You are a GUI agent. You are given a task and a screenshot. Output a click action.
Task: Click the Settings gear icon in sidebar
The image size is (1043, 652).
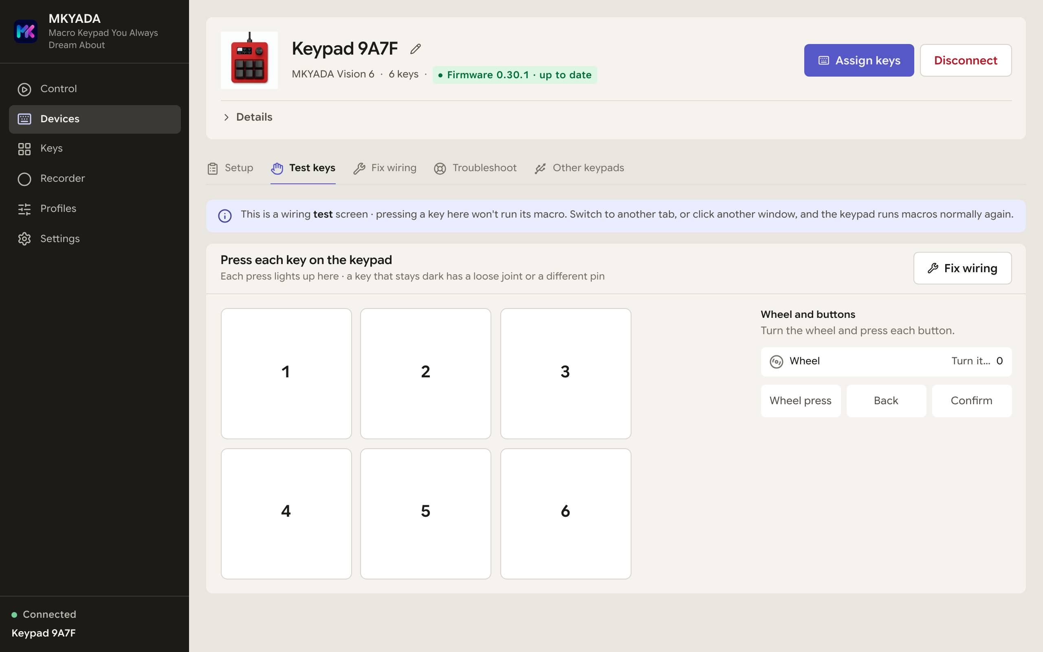click(24, 239)
